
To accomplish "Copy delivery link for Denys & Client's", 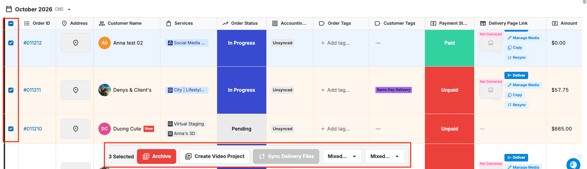I will 515,95.
